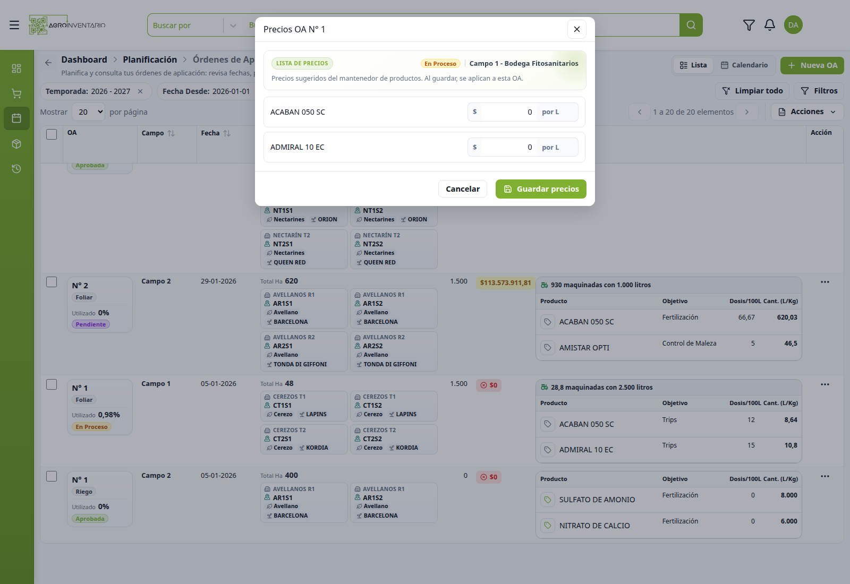Viewport: 850px width, 584px height.
Task: Go to Dashboard breadcrumb
Action: [x=84, y=59]
